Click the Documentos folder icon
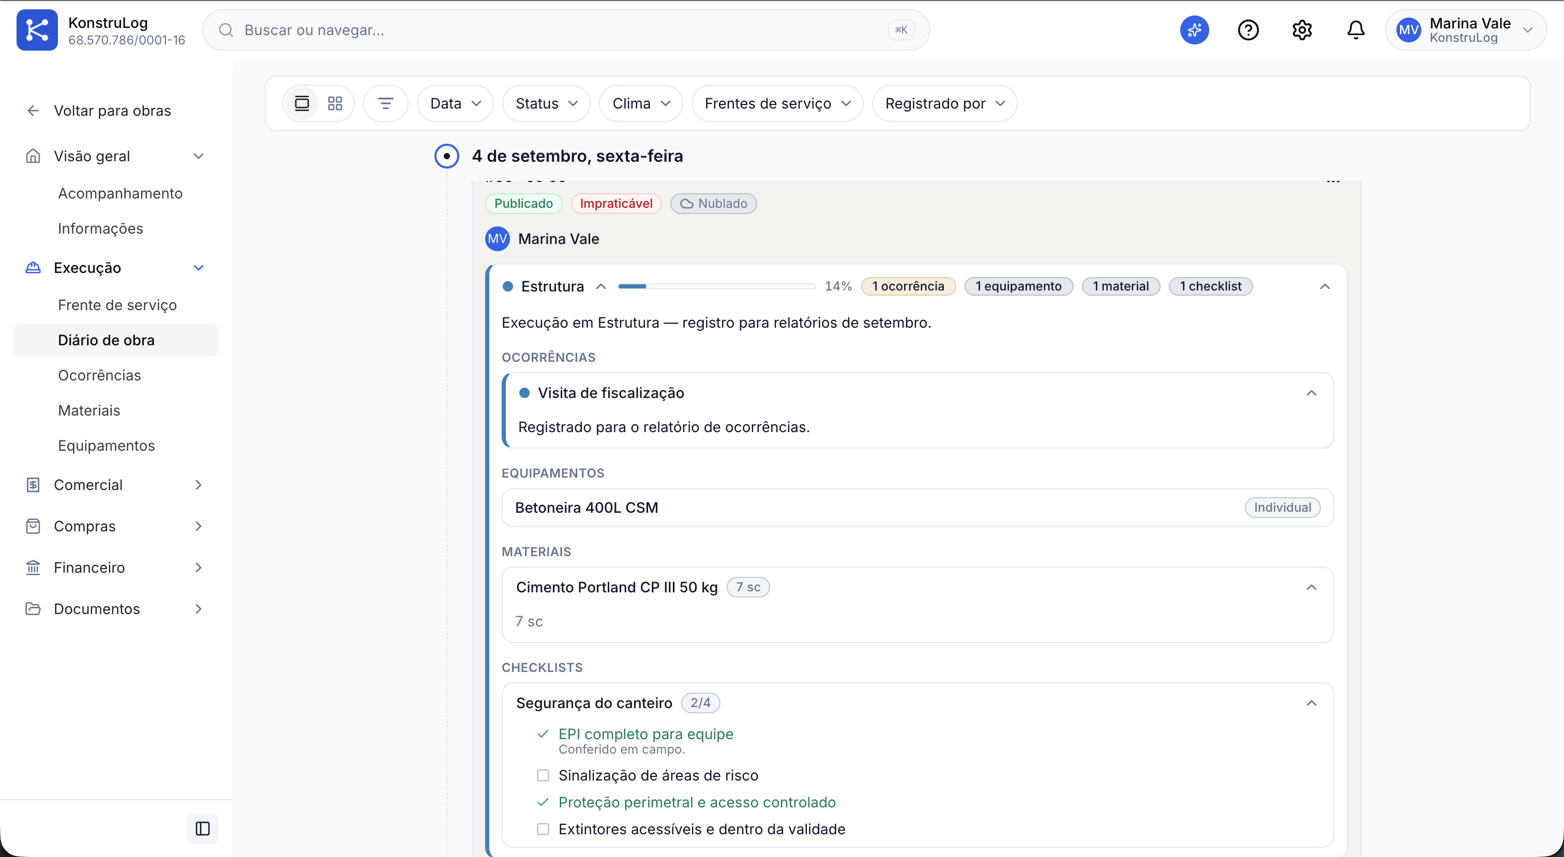 [x=33, y=609]
